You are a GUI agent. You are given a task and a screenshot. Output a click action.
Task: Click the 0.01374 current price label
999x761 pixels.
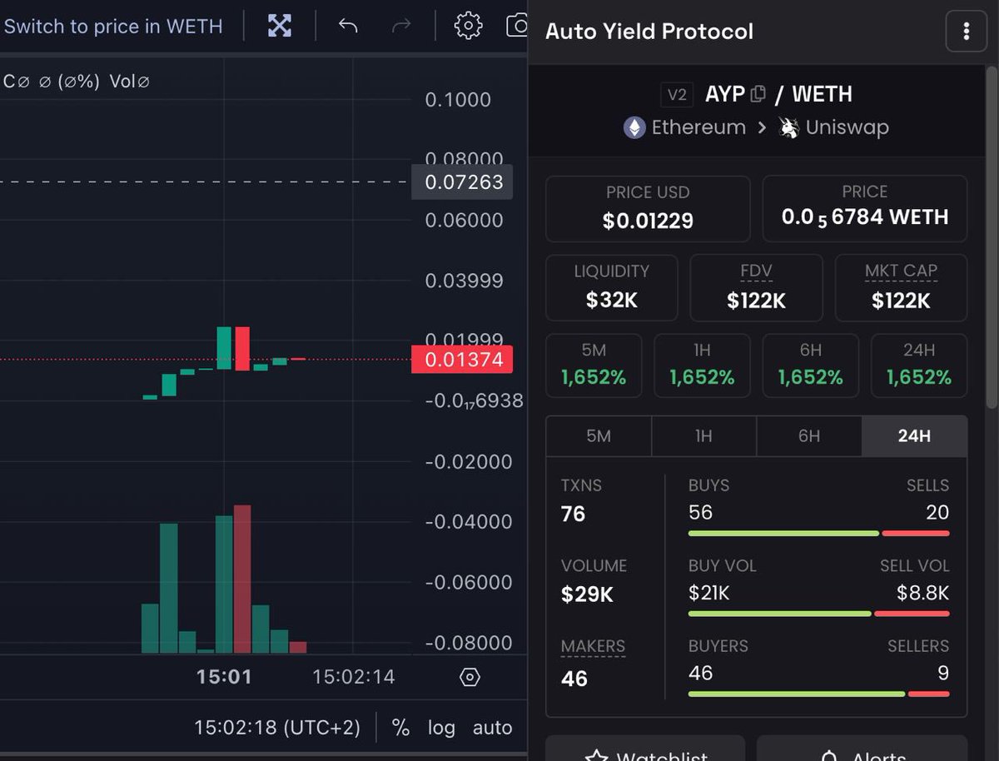coord(462,360)
